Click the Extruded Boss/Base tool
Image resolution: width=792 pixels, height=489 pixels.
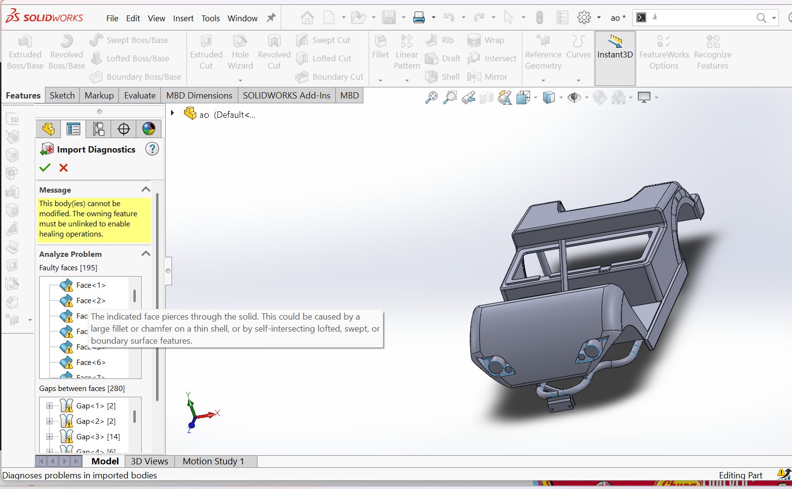pos(25,52)
